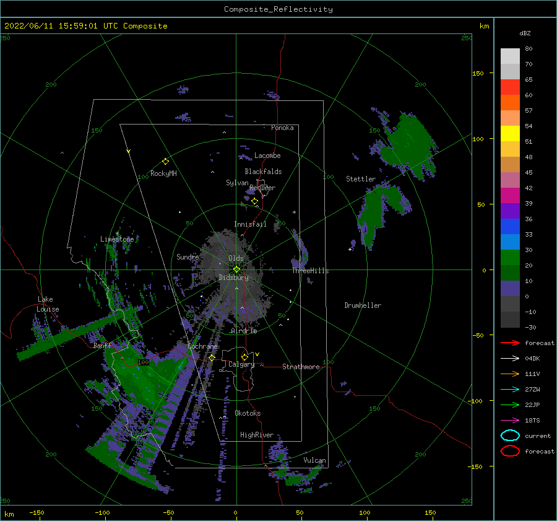557x521 pixels.
Task: Click the dark orange swatch between 60 and 57
Action: click(x=510, y=103)
